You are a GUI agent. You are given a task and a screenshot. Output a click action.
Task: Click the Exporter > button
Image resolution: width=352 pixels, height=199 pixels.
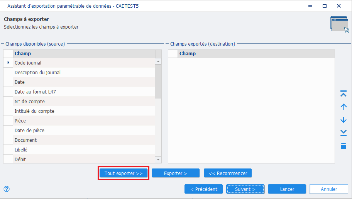(176, 173)
